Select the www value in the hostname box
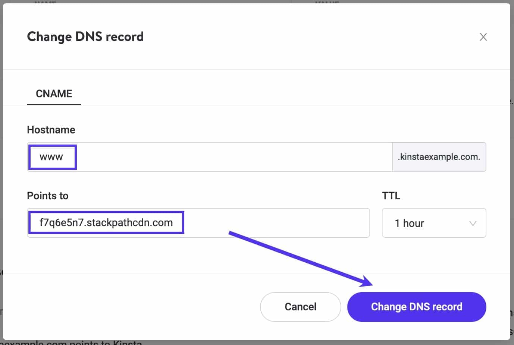The height and width of the screenshot is (345, 514). pos(52,157)
